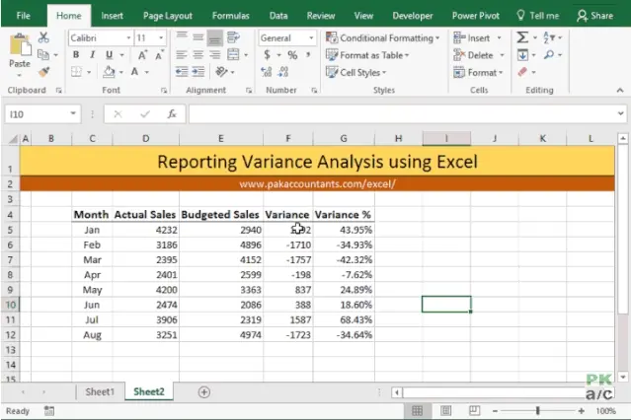631x420 pixels.
Task: Align text right
Action: coord(215,54)
